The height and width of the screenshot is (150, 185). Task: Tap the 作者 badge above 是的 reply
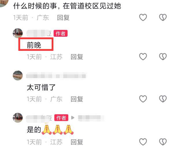(61, 118)
